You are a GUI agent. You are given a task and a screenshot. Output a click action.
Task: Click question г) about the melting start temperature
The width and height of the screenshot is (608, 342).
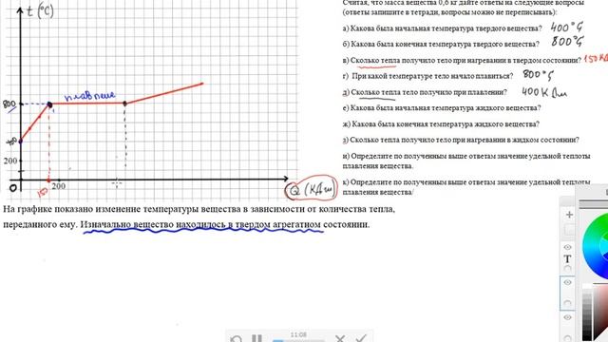coord(427,76)
